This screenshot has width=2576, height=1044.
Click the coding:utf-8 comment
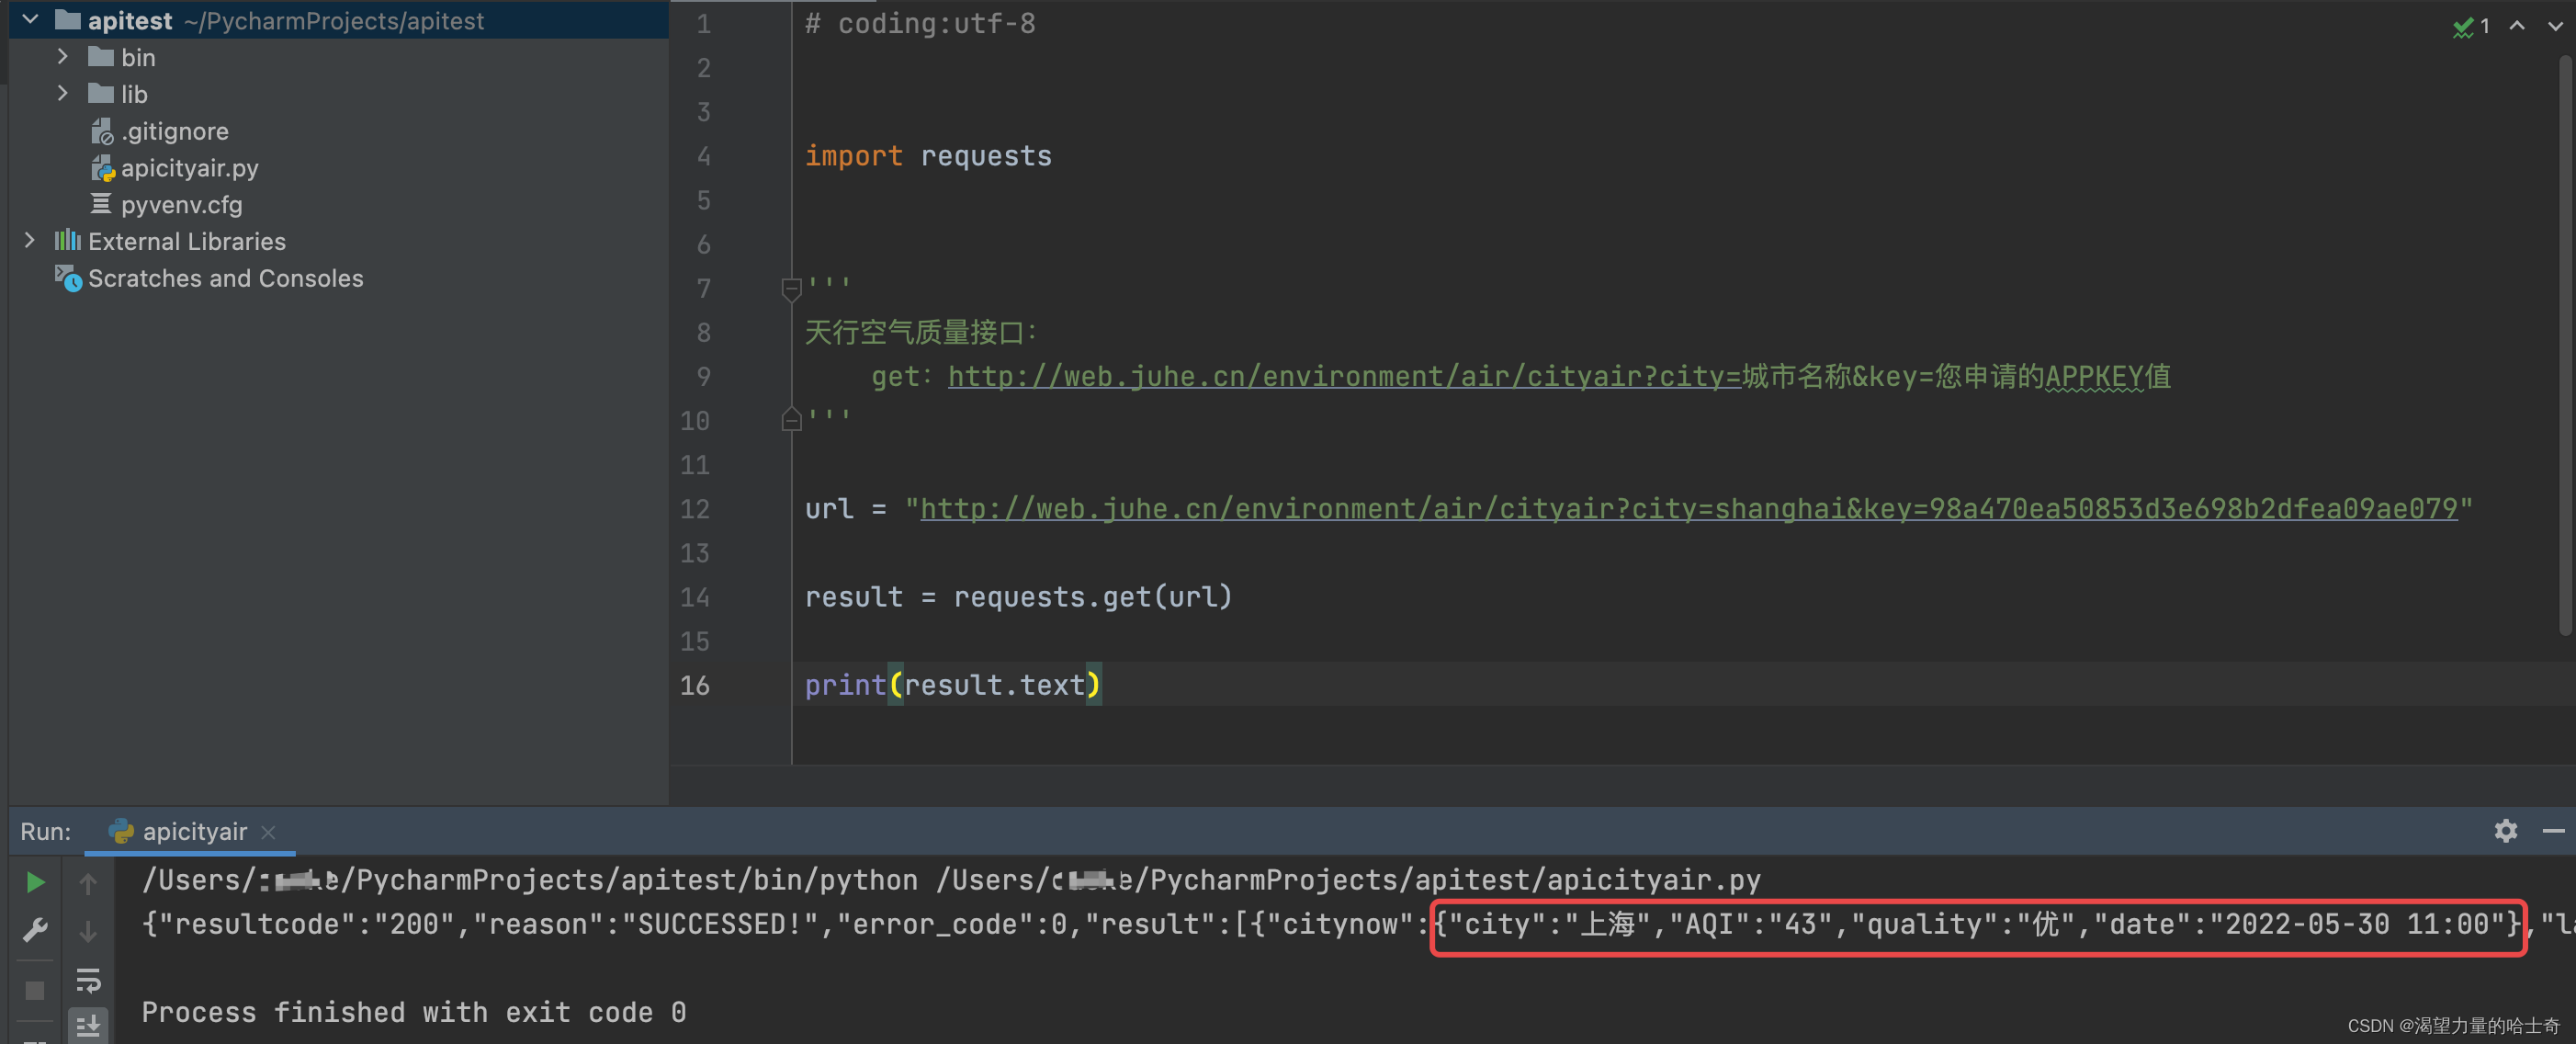click(x=920, y=23)
